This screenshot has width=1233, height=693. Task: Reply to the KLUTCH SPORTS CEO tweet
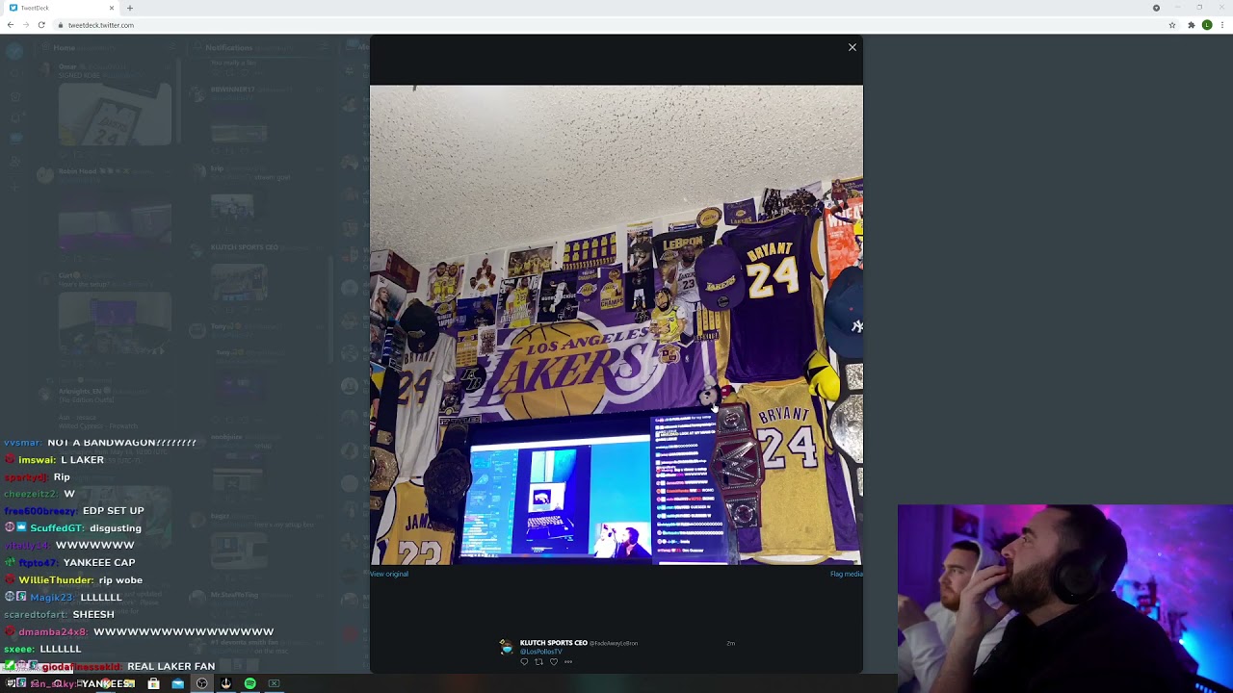pos(524,661)
